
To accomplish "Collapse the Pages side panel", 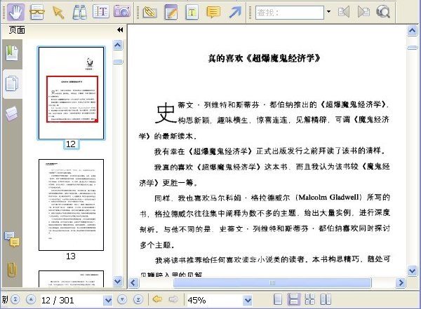I will (x=120, y=29).
